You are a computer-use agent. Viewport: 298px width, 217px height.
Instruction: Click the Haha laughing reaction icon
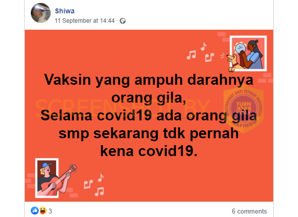tap(43, 211)
